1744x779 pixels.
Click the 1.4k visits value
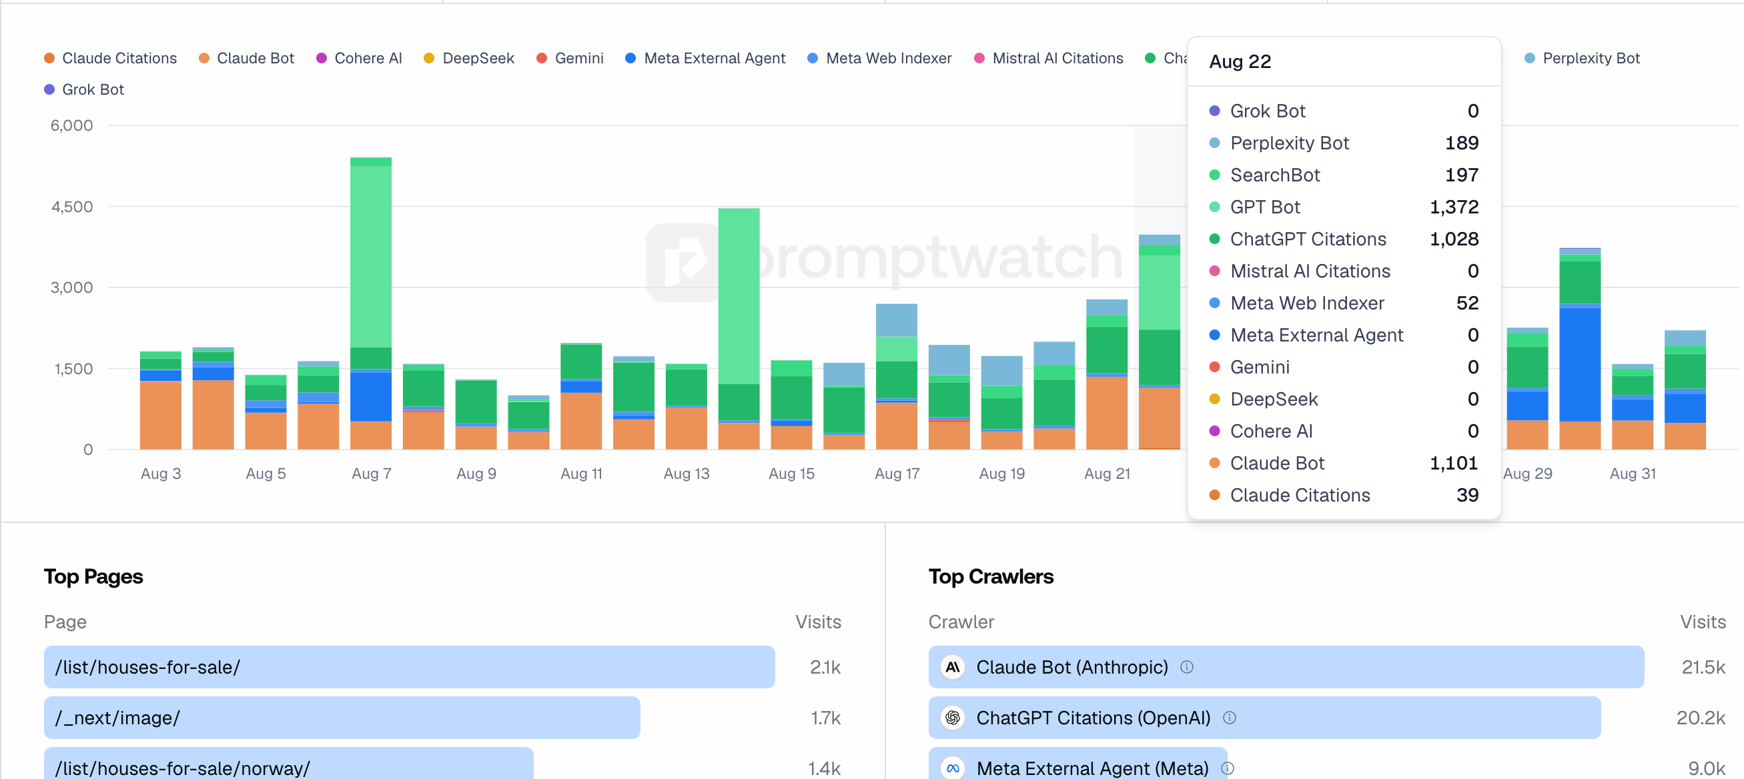pos(824,769)
